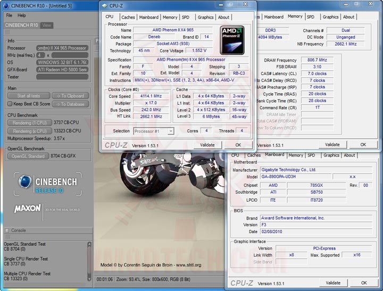Screen dimensions: 383x291
Task: Click OK in memory CPU-Z window
Action: [363, 145]
